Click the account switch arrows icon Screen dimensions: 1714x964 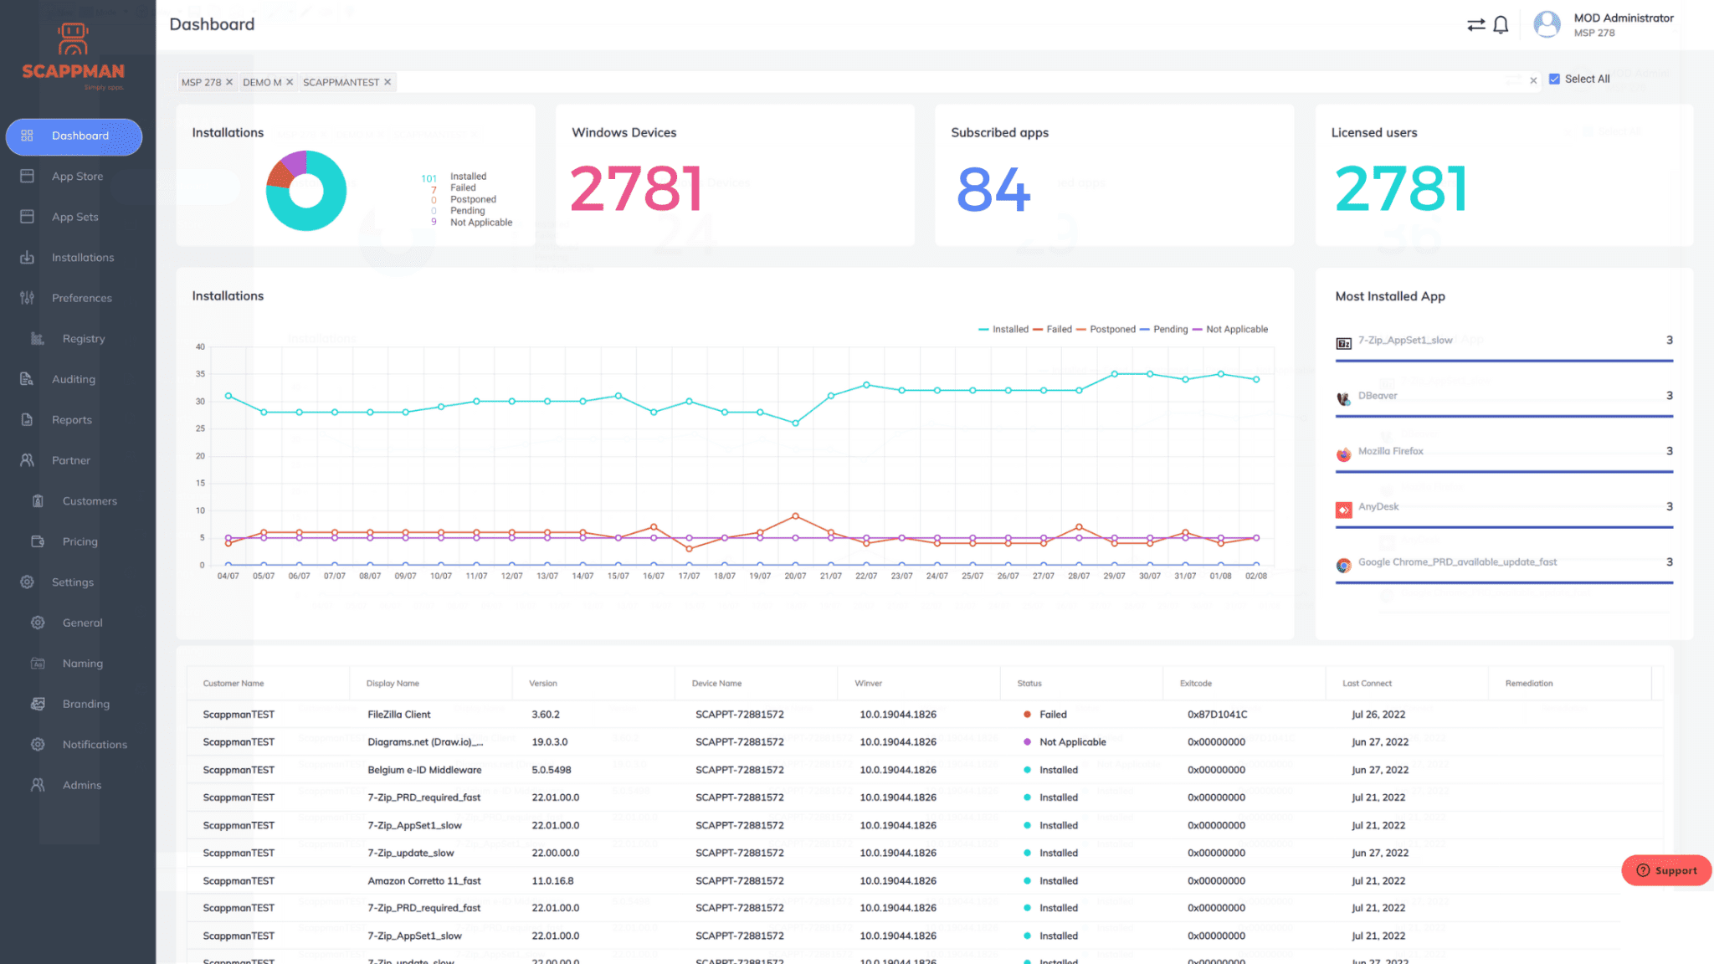(x=1475, y=24)
